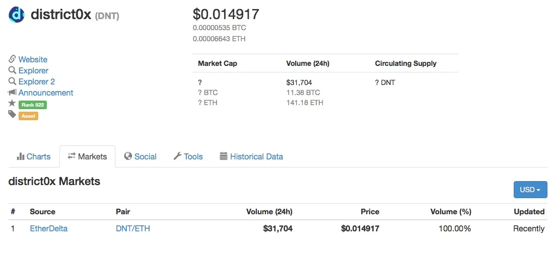Open the Explorer link
Screen dimensions: 555x256
point(33,70)
